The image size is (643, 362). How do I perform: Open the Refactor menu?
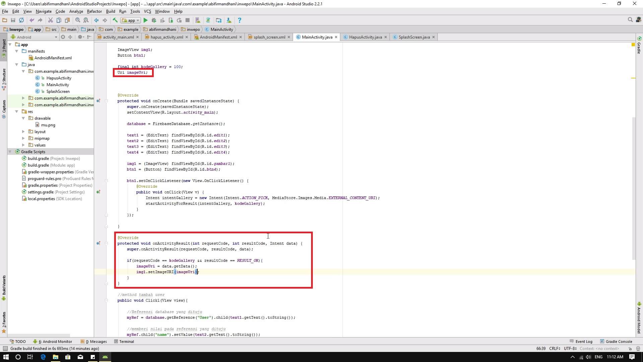point(94,11)
